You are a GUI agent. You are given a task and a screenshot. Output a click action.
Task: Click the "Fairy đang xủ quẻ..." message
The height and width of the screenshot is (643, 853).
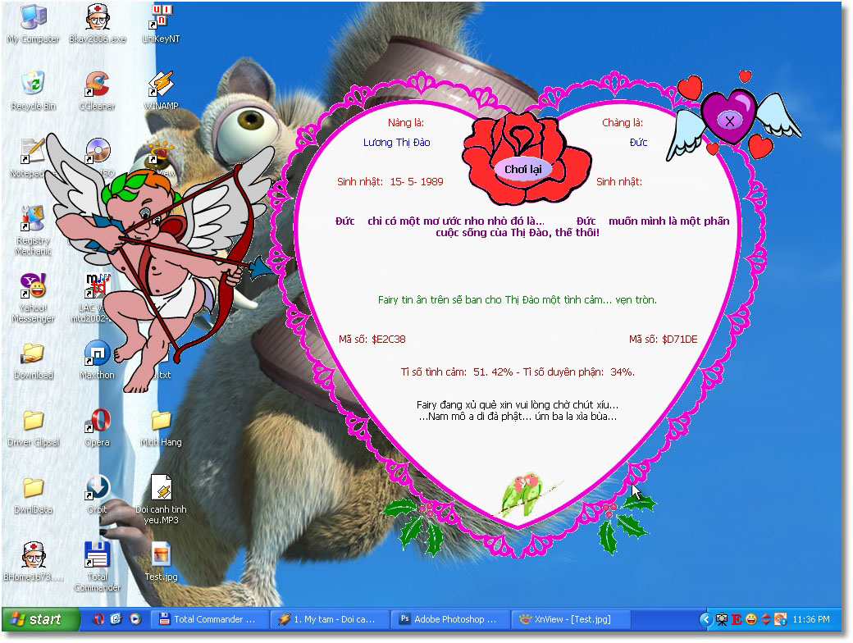click(518, 411)
